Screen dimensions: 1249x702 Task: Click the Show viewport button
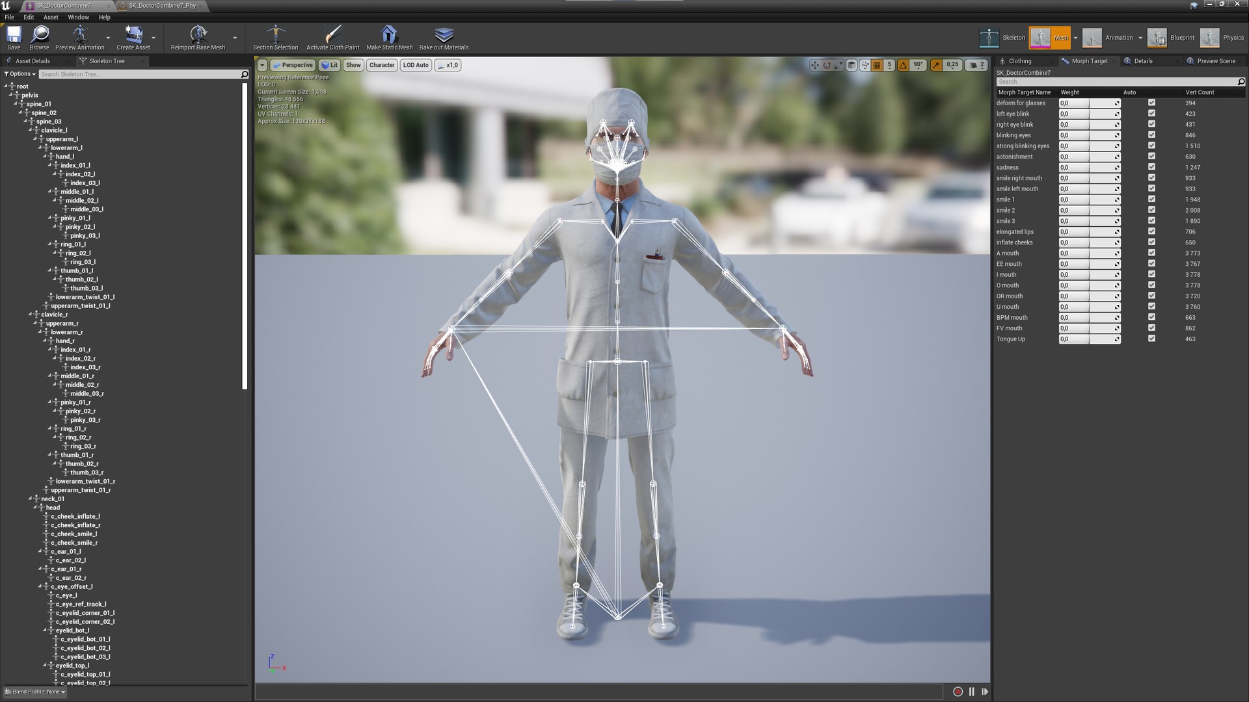click(x=353, y=65)
